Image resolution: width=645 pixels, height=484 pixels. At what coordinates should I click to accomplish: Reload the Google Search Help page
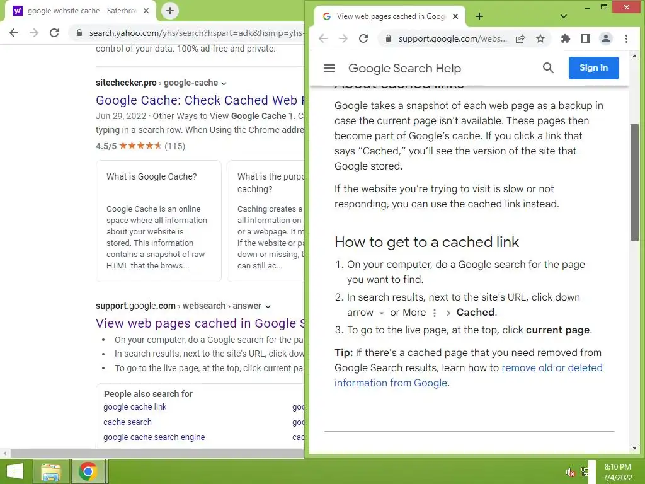pos(363,38)
